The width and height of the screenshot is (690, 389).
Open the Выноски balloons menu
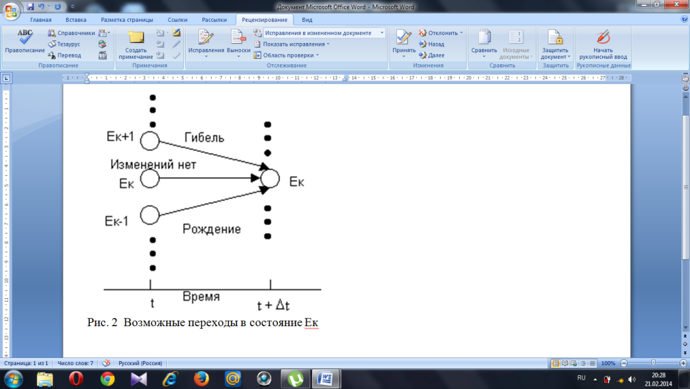click(x=239, y=44)
